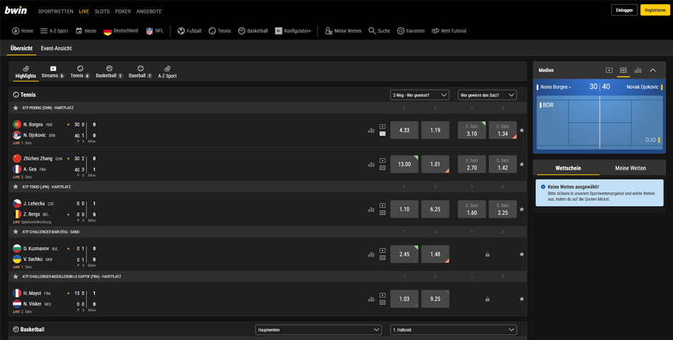The height and width of the screenshot is (340, 673).
Task: Open live stream for Borges vs Djokovic
Action: 383,127
